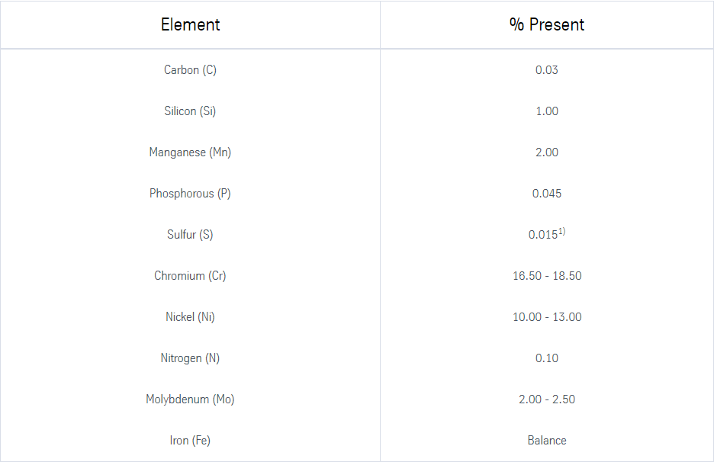Click the Chromium (Cr) row label
This screenshot has width=714, height=462.
coord(190,276)
